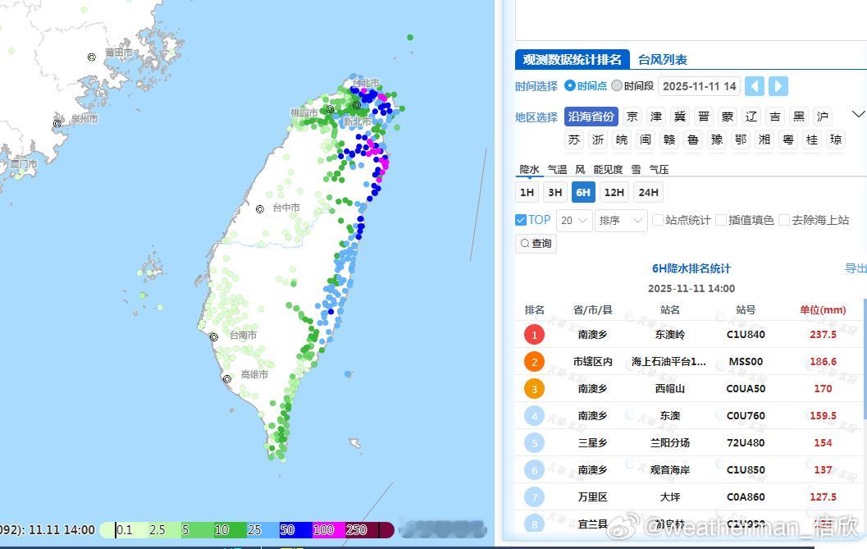Click the 100 magenta legend swatch
Viewport: 867px width, 549px height.
328,530
